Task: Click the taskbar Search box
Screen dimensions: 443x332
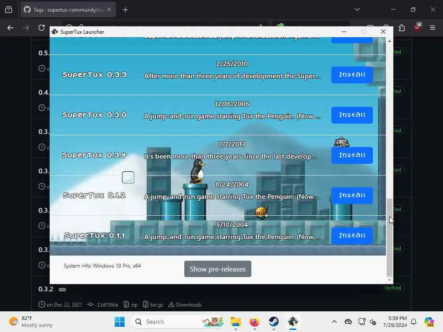Action: tap(179, 322)
